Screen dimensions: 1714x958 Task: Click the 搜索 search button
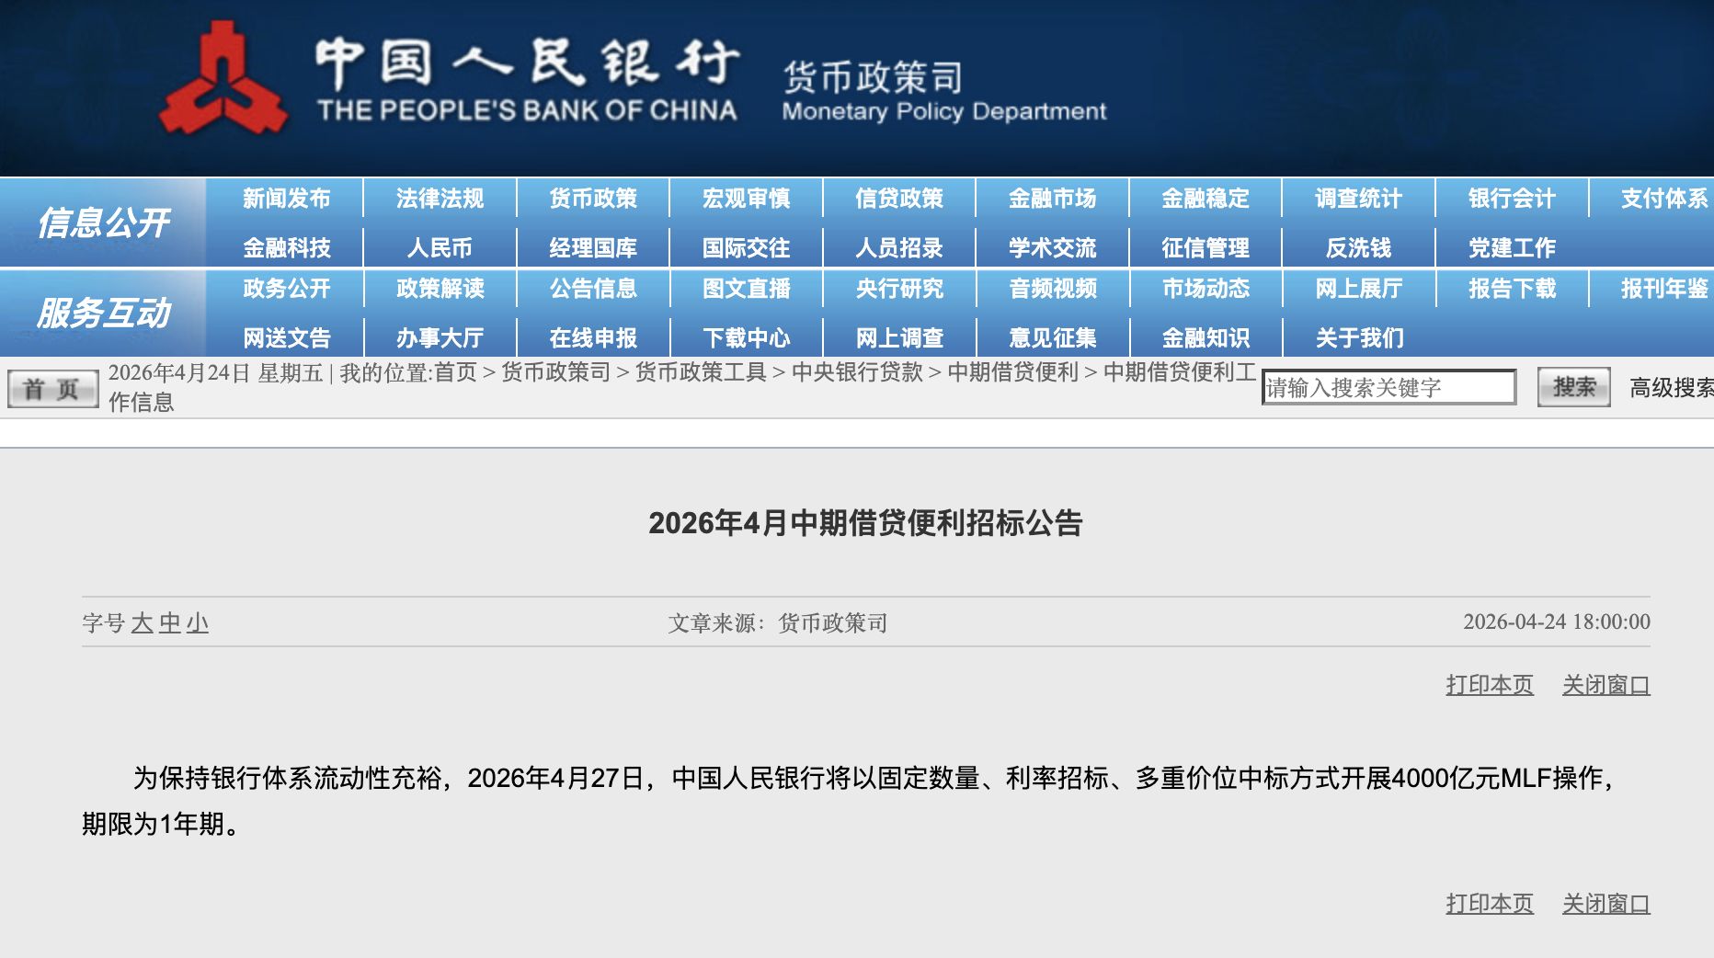(x=1571, y=386)
